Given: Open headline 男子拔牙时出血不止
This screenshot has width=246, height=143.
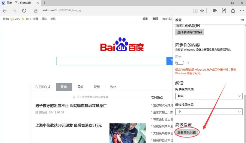Looking at the screenshot, I should [x=71, y=106].
